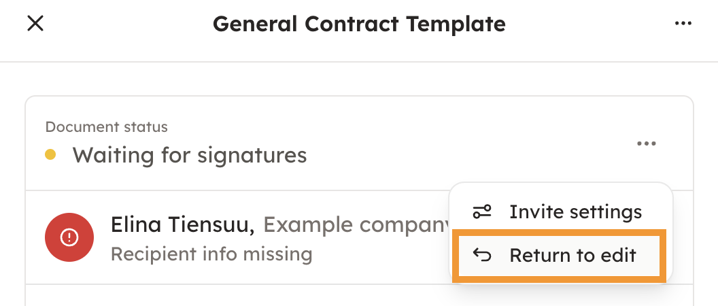Screen dimensions: 718x306
Task: Open the document status ellipsis menu
Action: (x=646, y=143)
